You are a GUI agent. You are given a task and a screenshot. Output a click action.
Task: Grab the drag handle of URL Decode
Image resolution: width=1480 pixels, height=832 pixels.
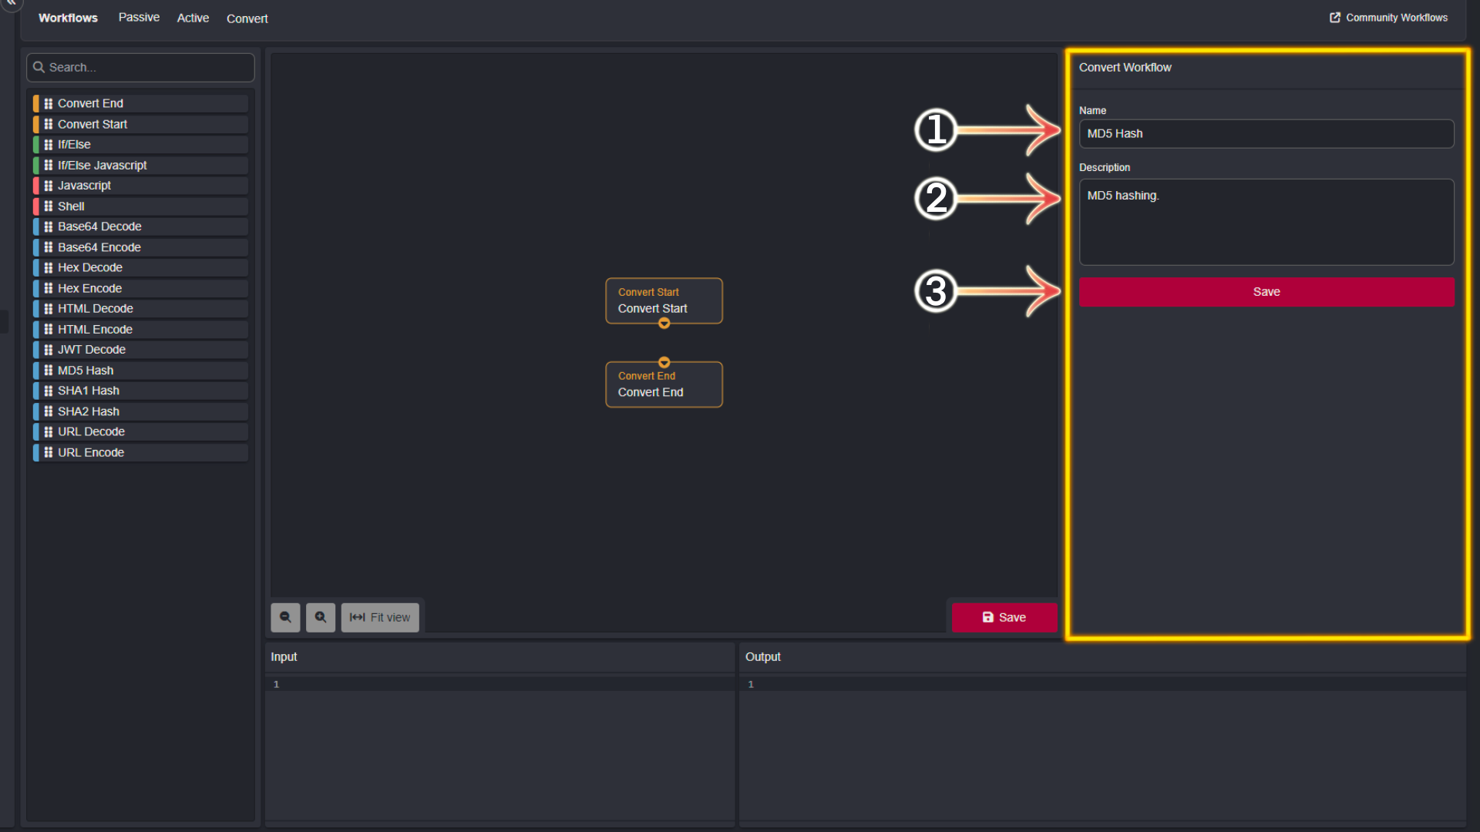[x=49, y=431]
